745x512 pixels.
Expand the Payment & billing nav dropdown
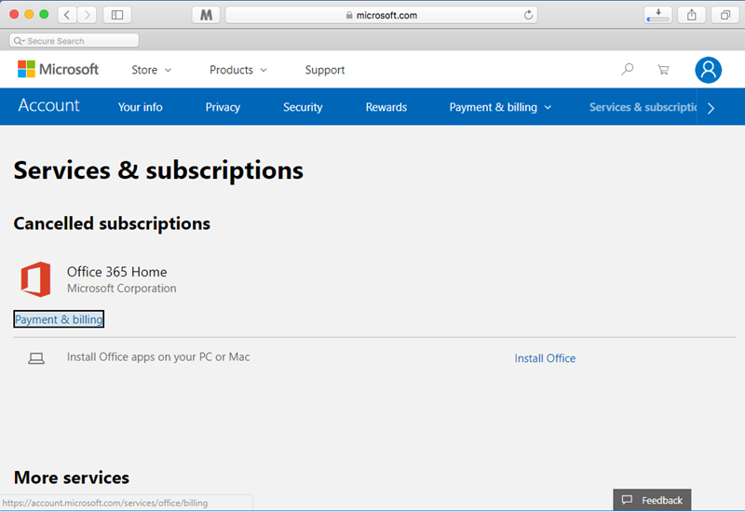[500, 107]
